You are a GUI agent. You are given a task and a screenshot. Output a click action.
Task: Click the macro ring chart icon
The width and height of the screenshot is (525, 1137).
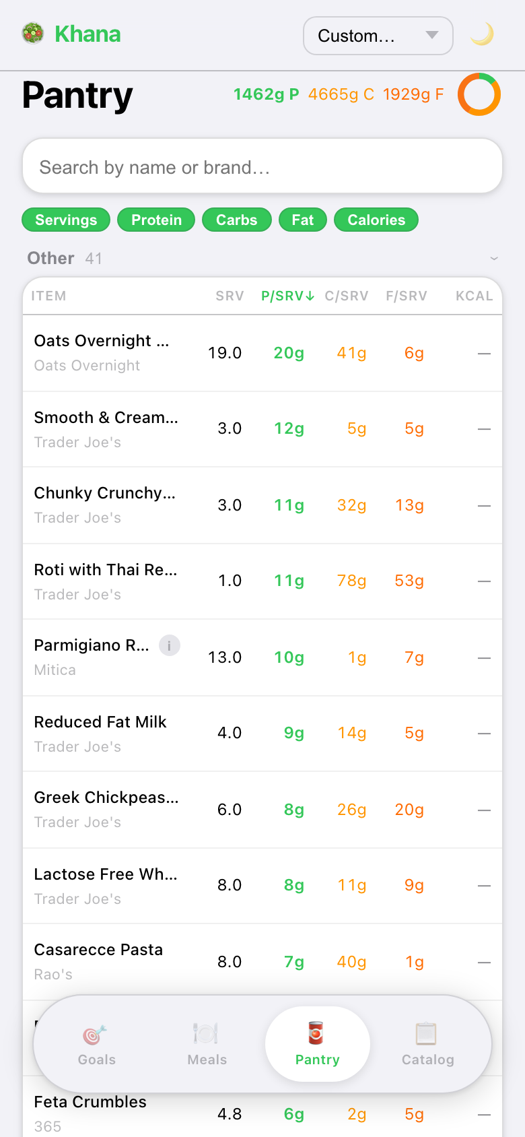[479, 94]
